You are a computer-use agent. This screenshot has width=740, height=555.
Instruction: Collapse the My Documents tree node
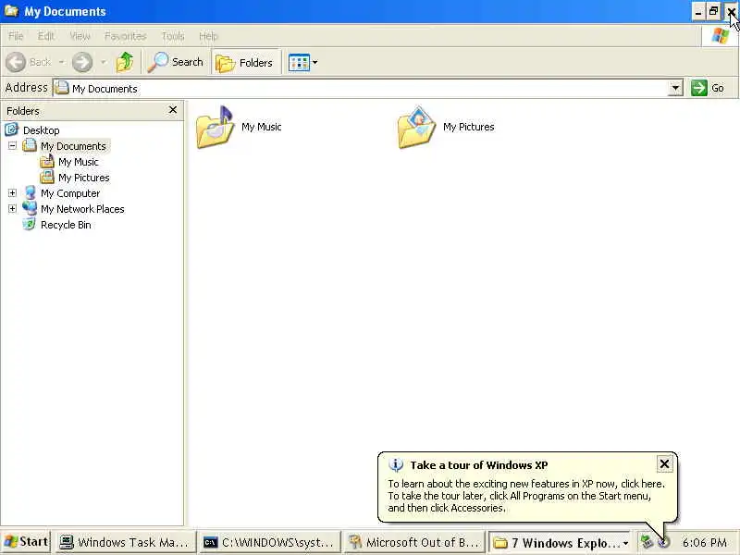[12, 145]
